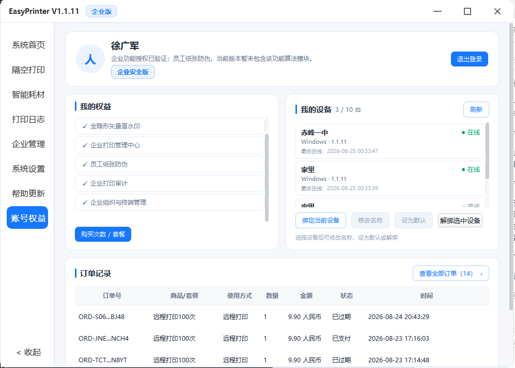Click order number ORD-TCT...N8YT
The width and height of the screenshot is (515, 368).
point(102,360)
